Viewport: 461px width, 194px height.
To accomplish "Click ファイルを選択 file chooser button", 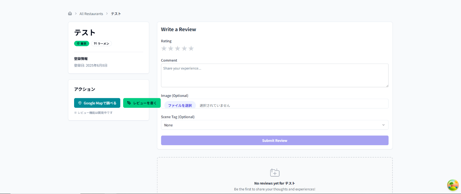I will coord(180,105).
